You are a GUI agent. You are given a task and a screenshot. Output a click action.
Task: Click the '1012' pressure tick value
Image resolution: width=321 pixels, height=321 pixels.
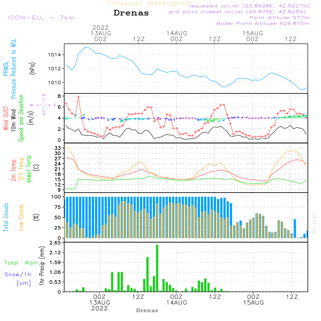55,69
